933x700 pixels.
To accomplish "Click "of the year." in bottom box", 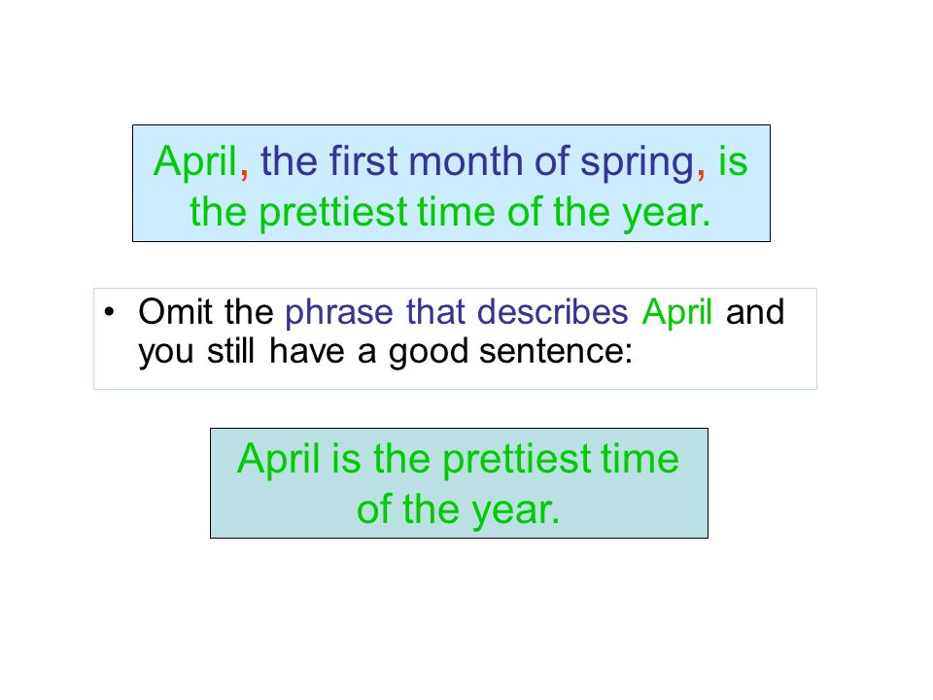I will pyautogui.click(x=458, y=510).
